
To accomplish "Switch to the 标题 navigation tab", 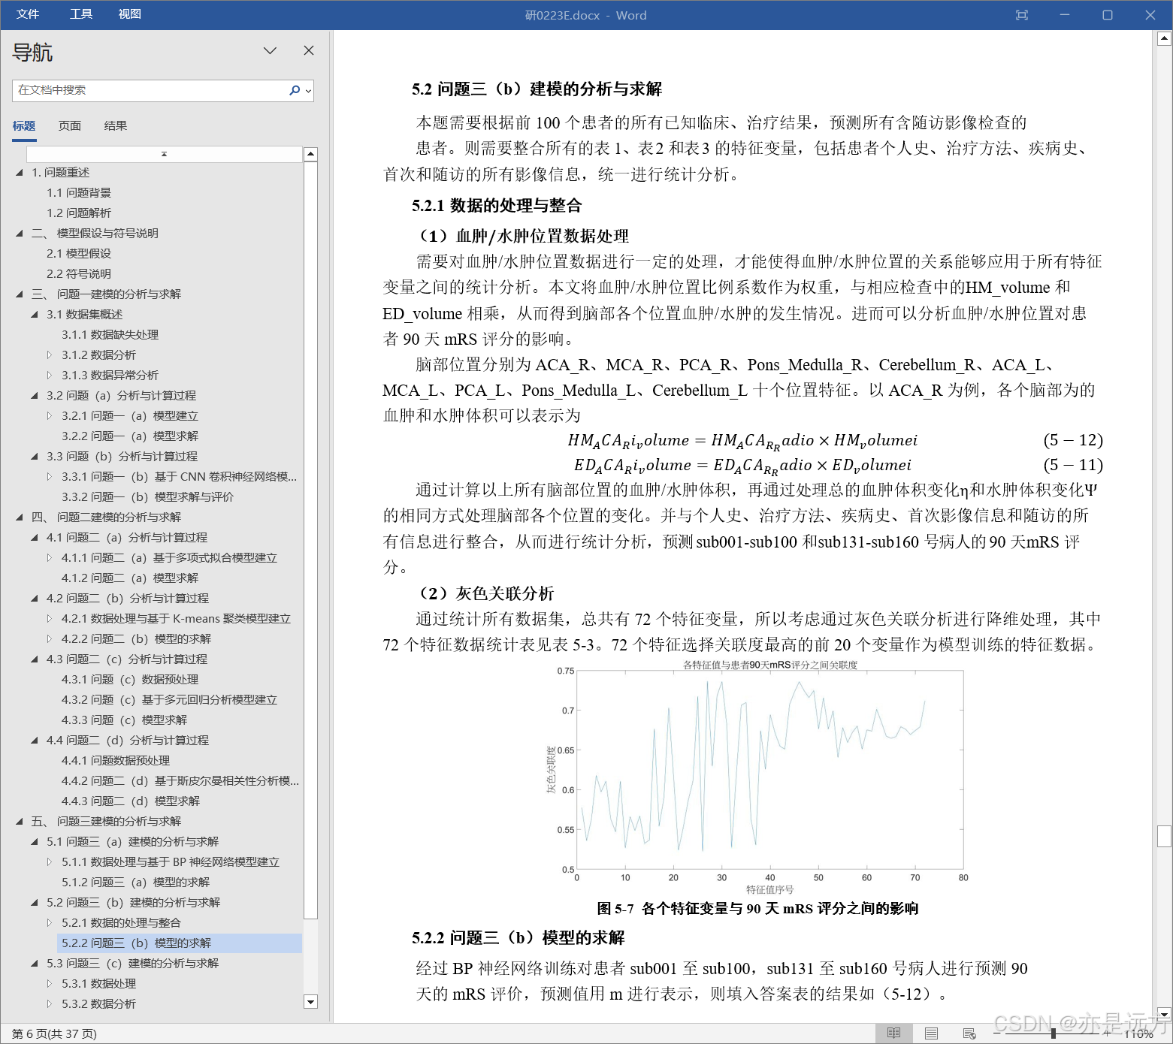I will pos(24,126).
